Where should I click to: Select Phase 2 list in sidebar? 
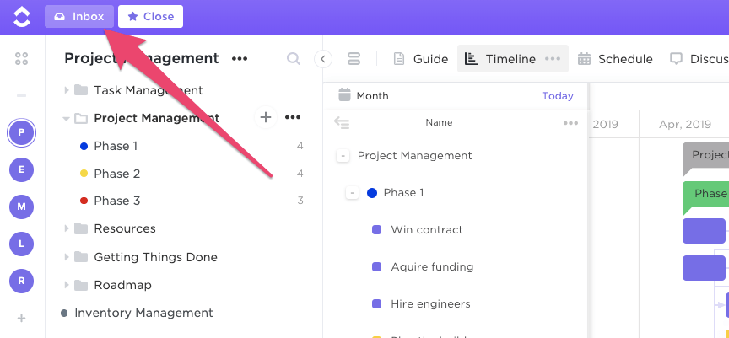tap(117, 174)
